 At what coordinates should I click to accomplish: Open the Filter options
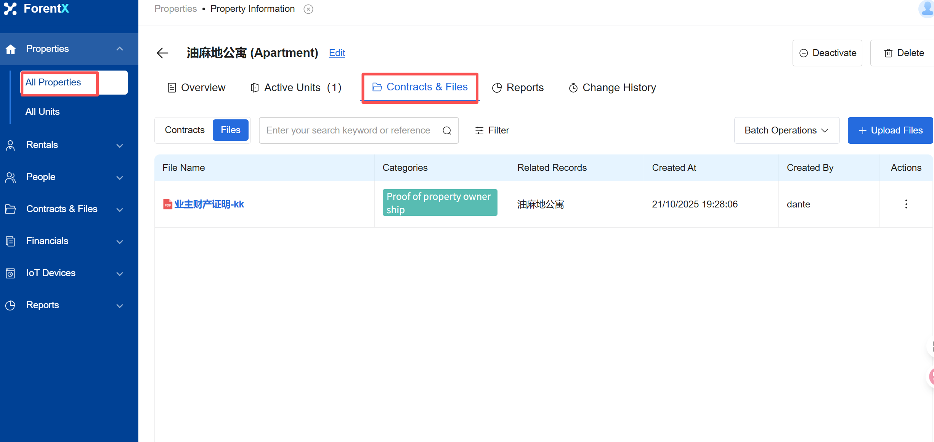pos(492,130)
